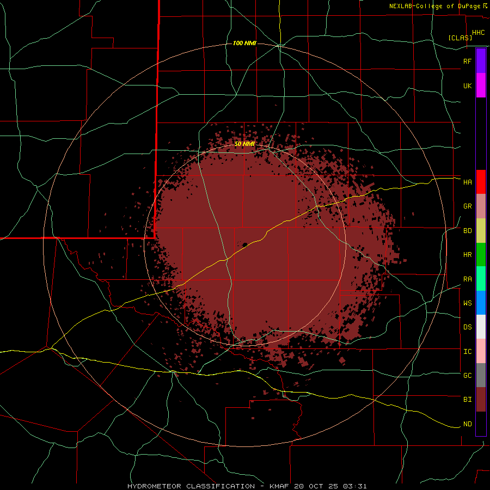Click the "GR" legend label
Image resolution: width=490 pixels, height=490 pixels.
(467, 206)
